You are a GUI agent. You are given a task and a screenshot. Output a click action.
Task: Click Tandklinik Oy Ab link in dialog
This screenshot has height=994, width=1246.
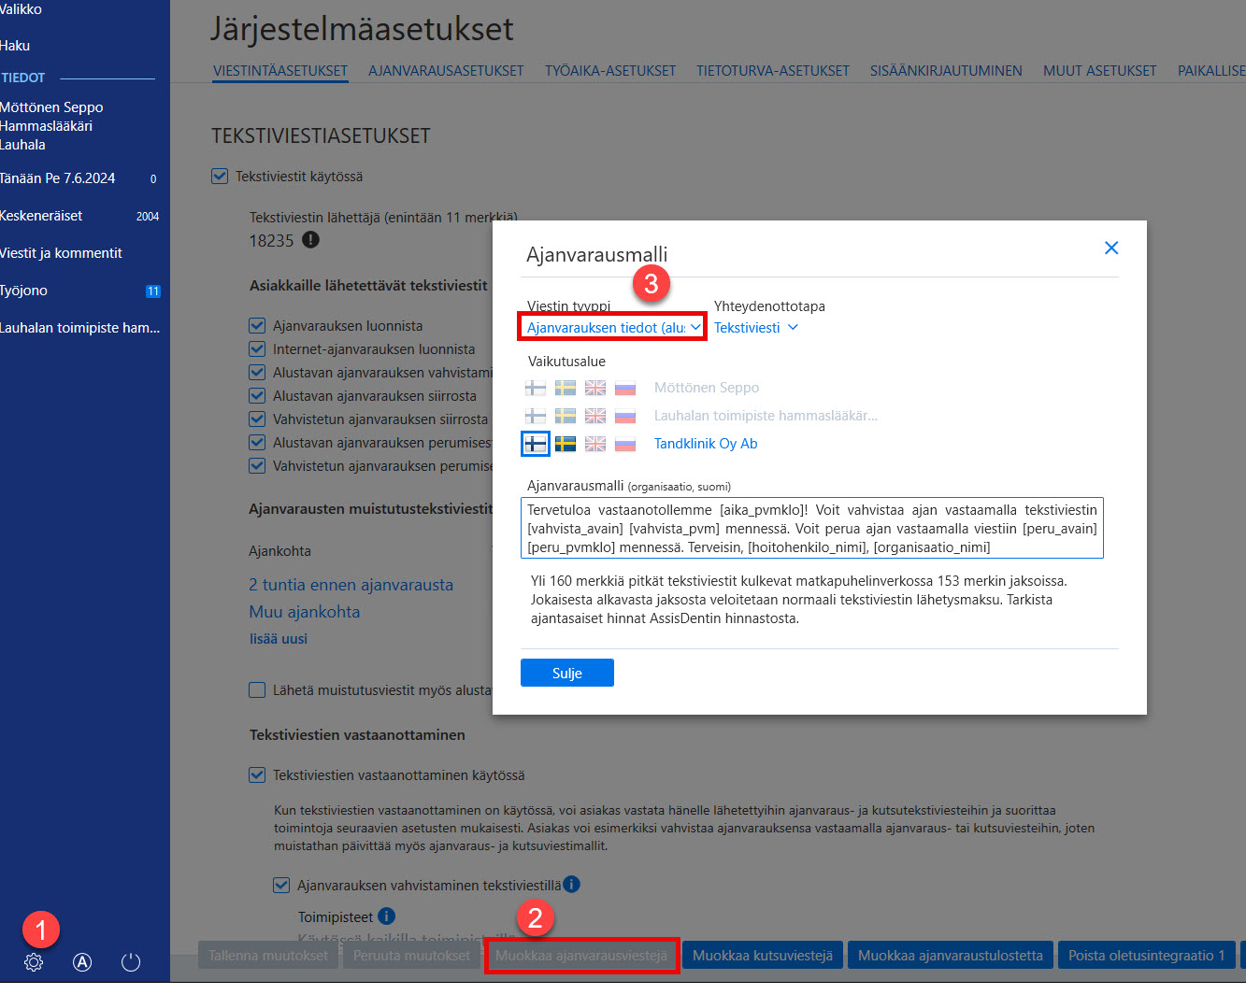click(x=706, y=444)
